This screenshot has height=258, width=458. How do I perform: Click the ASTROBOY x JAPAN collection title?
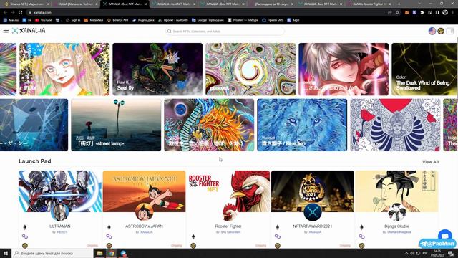(x=144, y=226)
